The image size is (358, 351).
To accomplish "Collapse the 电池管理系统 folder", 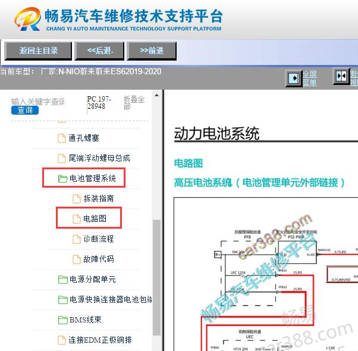I will point(92,178).
